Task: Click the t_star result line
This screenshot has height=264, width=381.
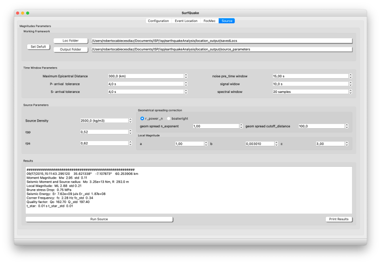Action: tap(50, 206)
